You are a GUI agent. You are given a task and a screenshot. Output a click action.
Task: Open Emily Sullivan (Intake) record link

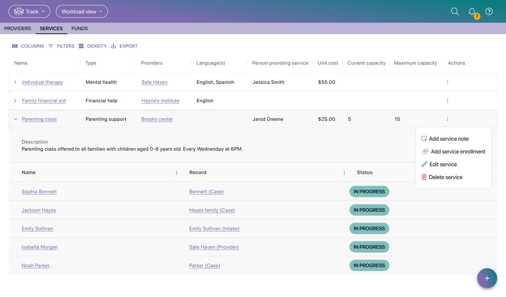[x=214, y=229]
